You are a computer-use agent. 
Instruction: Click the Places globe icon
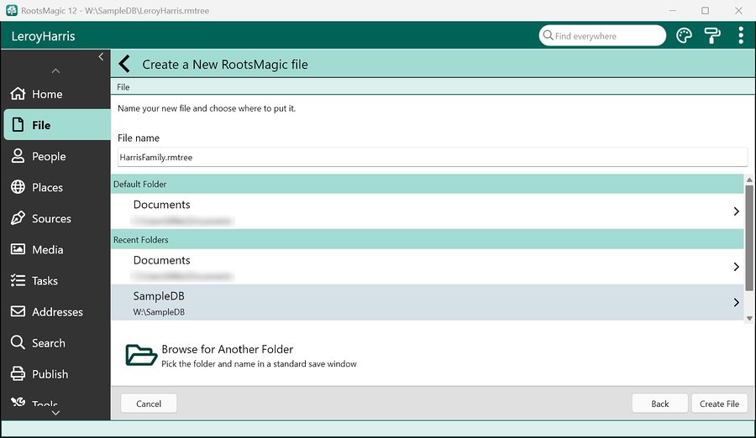[x=18, y=187]
